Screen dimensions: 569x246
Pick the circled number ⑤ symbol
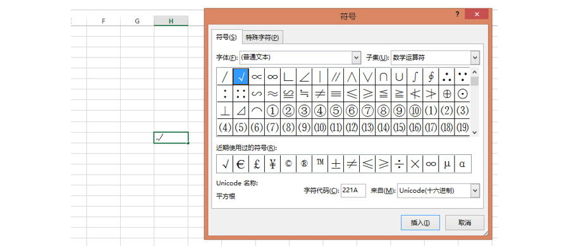coord(336,110)
